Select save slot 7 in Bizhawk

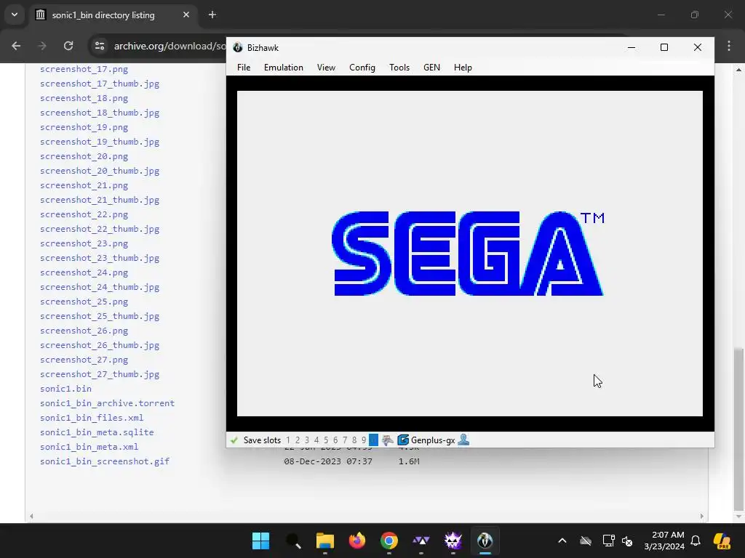tap(345, 440)
